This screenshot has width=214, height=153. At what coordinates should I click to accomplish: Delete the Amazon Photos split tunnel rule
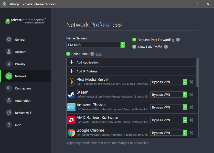[191, 107]
